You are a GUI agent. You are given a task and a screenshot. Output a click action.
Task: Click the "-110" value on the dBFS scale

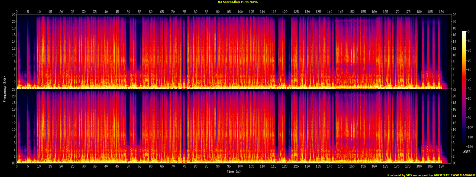coord(470,138)
